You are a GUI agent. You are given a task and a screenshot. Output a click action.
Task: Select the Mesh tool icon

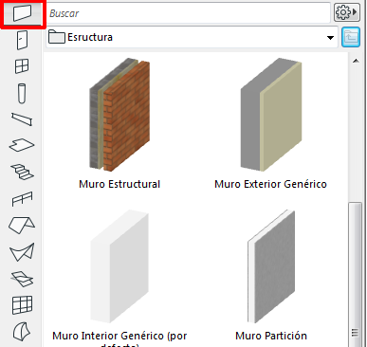pyautogui.click(x=22, y=279)
